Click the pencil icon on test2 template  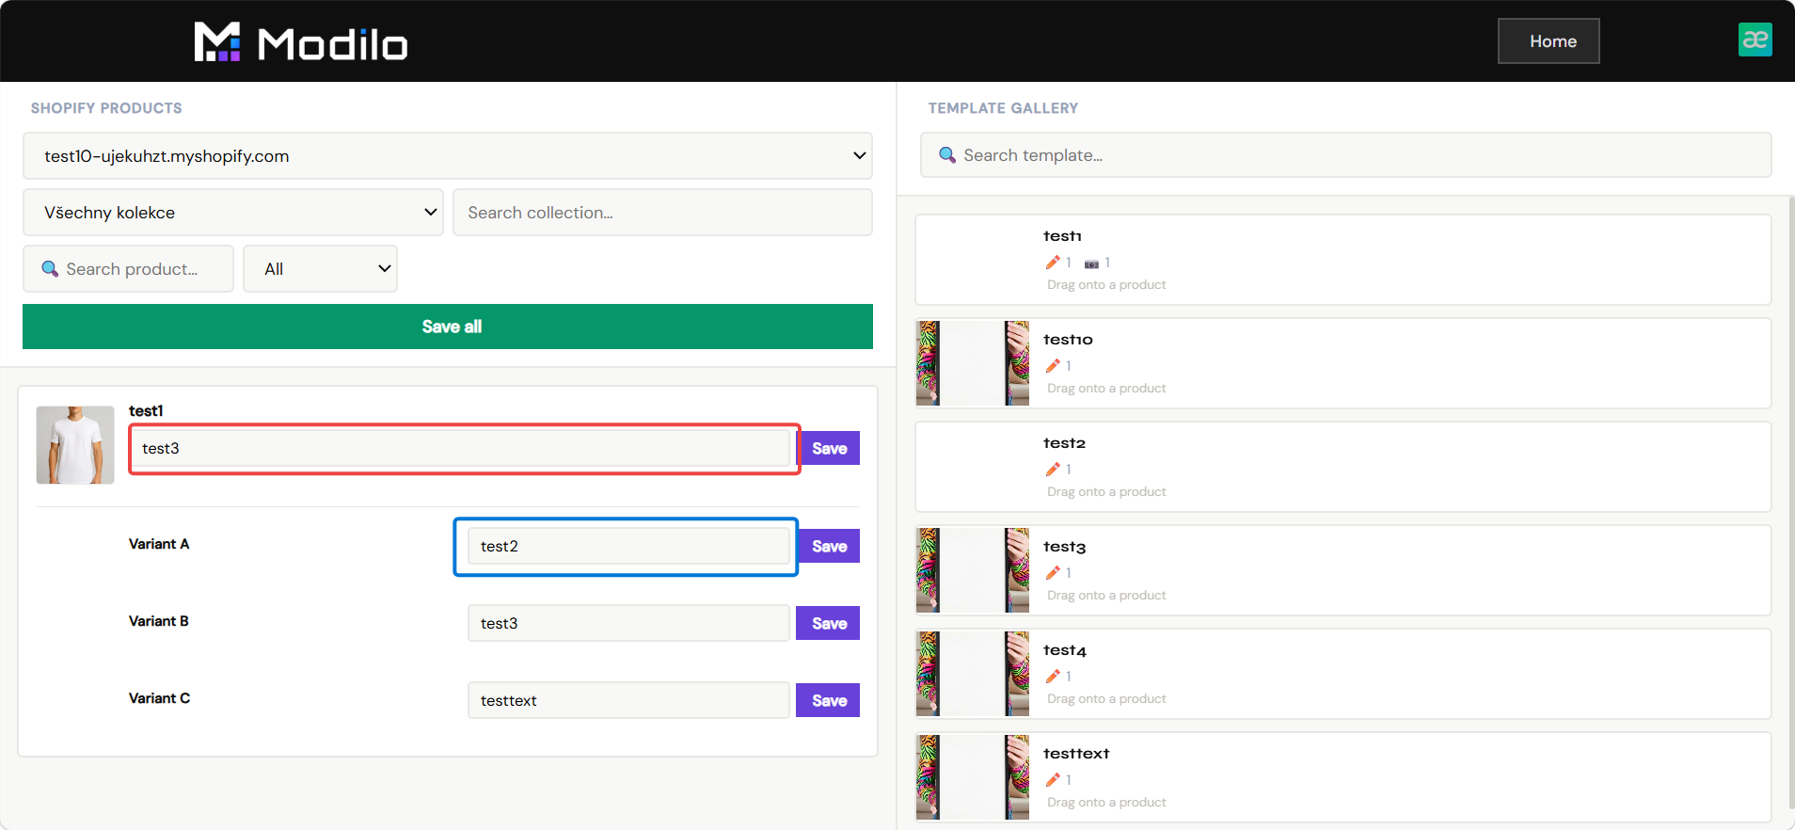click(1053, 470)
